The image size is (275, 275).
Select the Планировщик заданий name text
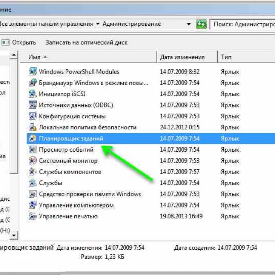pyautogui.click(x=71, y=138)
